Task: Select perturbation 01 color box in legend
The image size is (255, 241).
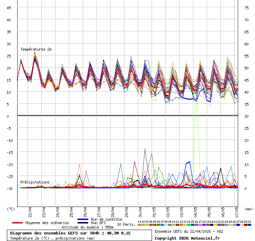Action: pyautogui.click(x=139, y=225)
